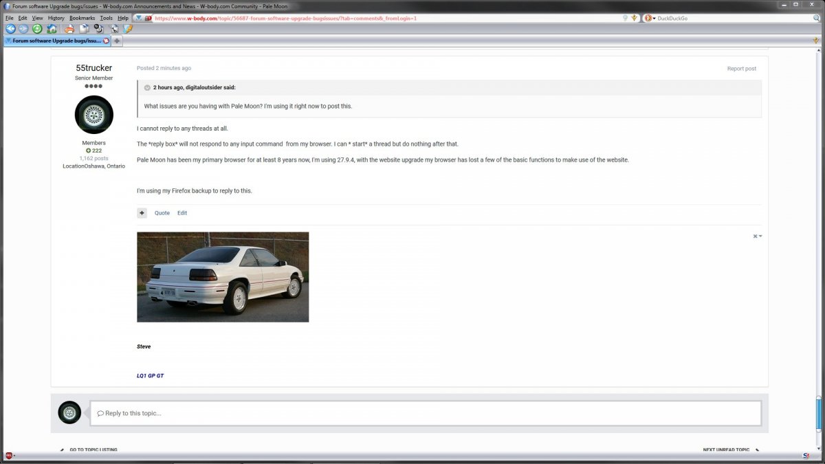Open 55trucker username profile link
The width and height of the screenshot is (825, 464).
[x=94, y=68]
